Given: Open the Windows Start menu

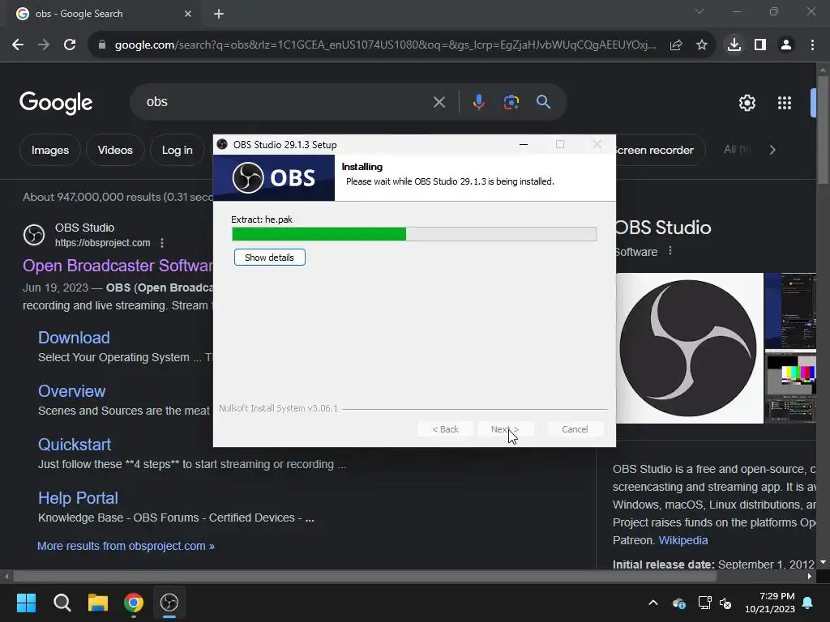Looking at the screenshot, I should coord(26,603).
